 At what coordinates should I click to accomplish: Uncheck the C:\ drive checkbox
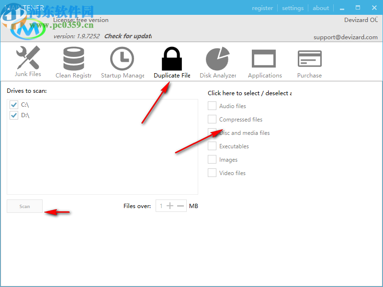click(14, 105)
